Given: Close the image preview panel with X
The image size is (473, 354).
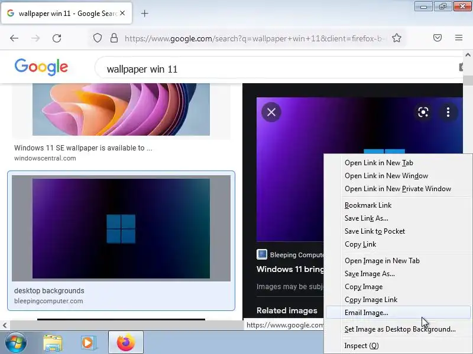Looking at the screenshot, I should click(271, 112).
